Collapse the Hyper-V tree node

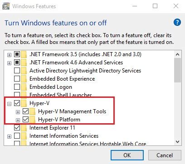click(9, 104)
